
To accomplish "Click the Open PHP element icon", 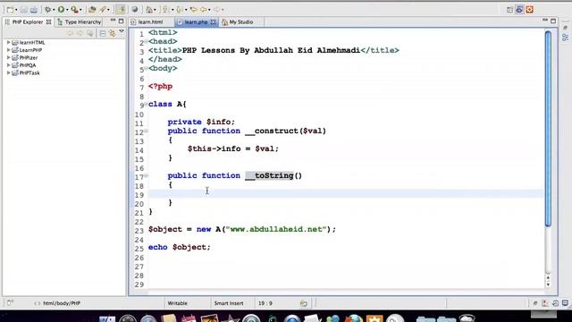I will pos(149,10).
